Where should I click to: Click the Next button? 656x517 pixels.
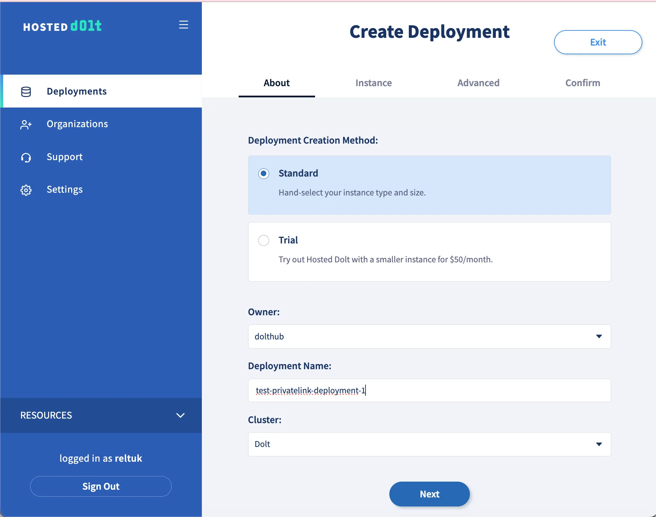(429, 494)
